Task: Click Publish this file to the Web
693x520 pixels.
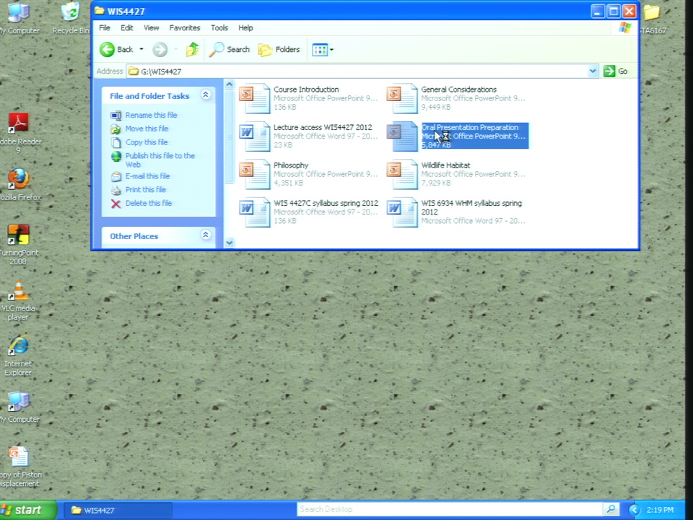Action: (x=160, y=160)
